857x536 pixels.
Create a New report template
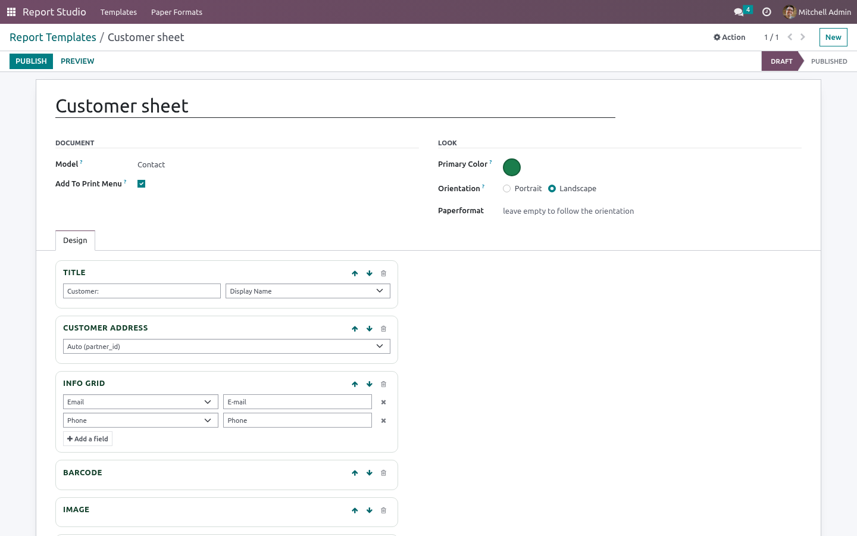[x=833, y=37]
